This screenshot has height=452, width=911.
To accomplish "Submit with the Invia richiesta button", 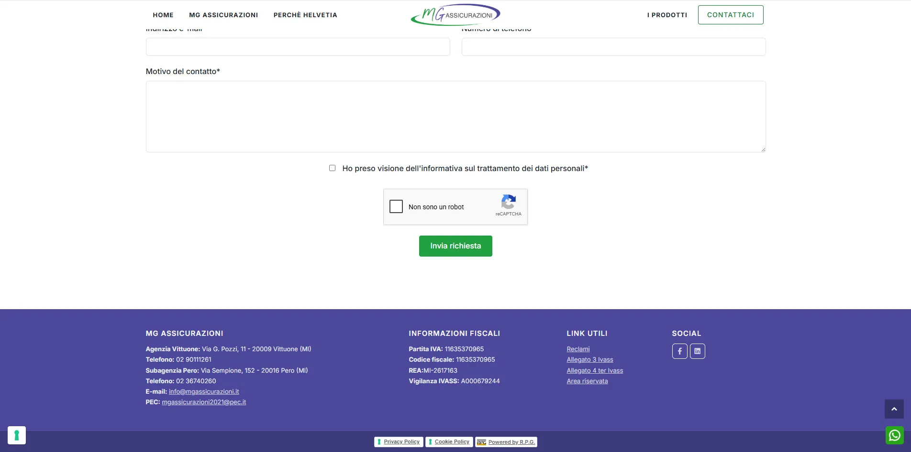I will (455, 246).
